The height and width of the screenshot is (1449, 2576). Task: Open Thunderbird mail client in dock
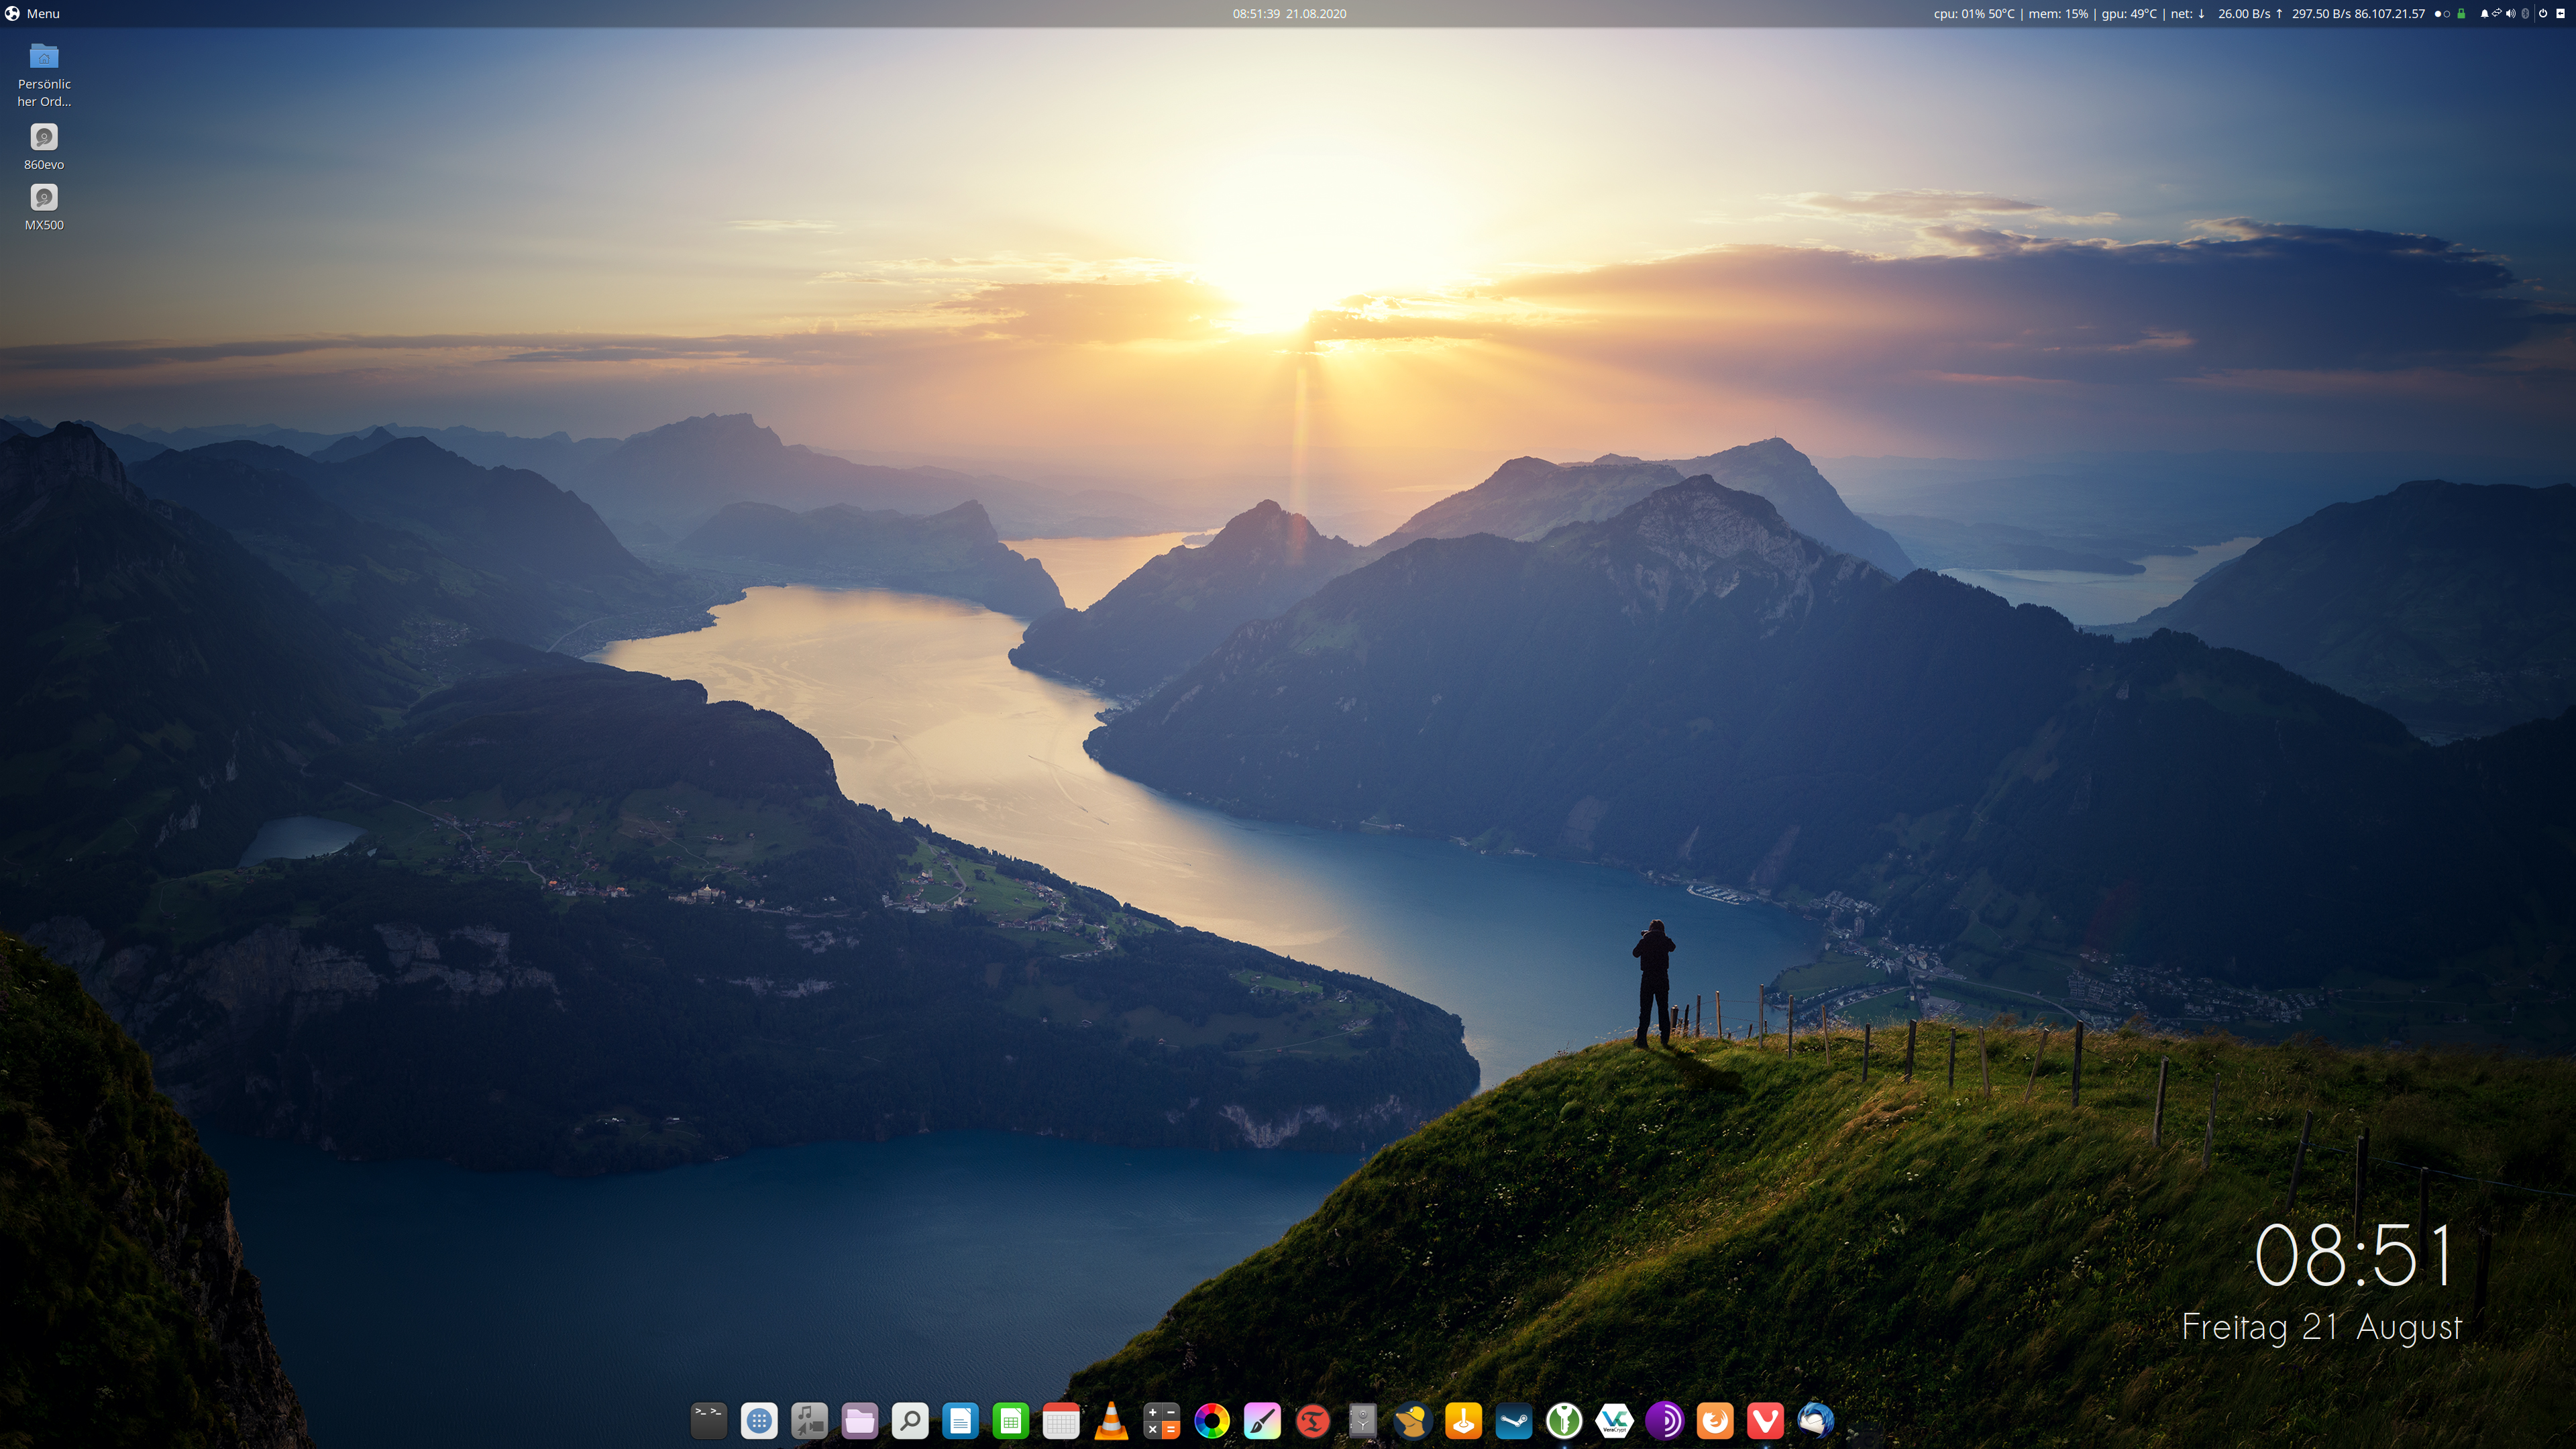coord(1815,1420)
